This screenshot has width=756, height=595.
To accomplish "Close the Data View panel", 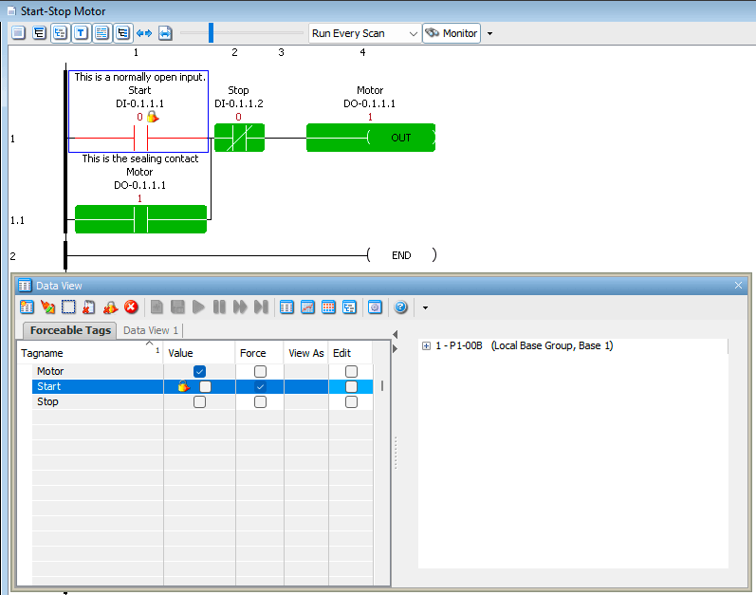I will [x=739, y=285].
